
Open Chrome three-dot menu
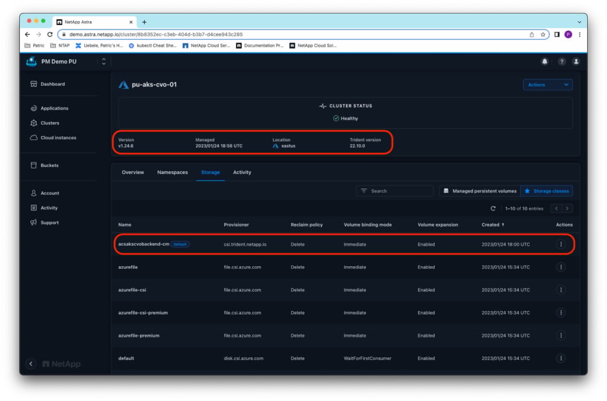(x=579, y=35)
